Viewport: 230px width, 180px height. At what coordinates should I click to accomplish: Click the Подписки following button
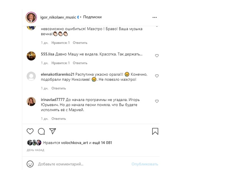(x=92, y=17)
